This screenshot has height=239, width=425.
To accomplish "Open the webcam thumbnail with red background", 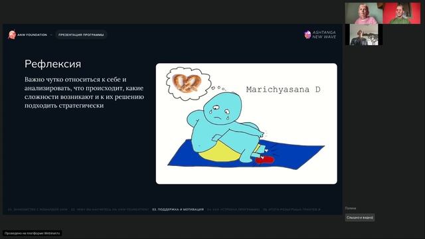I will pos(401,13).
